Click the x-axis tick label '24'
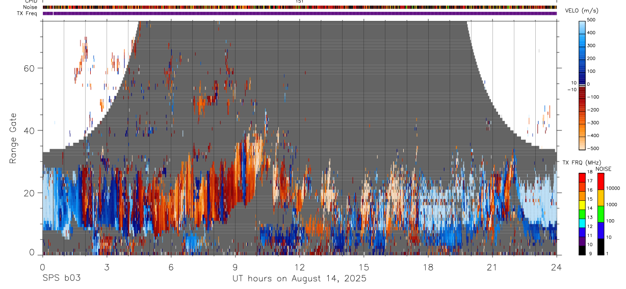This screenshot has height=289, width=626. point(557,267)
